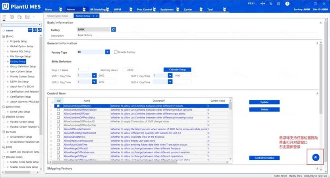Screen dimensions: 330x178
Task: Click the cross-shaped icon in the title bar
Action: [262, 4]
